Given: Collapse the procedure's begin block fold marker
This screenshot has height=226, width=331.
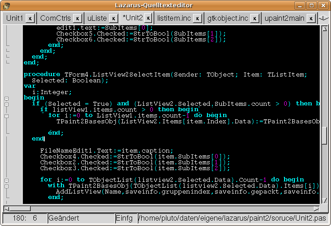Looking at the screenshot, I should pos(7,98).
